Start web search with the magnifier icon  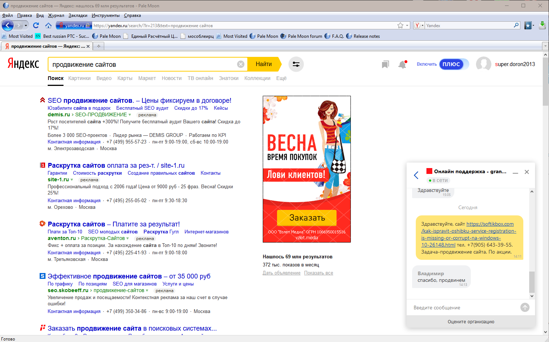click(516, 25)
